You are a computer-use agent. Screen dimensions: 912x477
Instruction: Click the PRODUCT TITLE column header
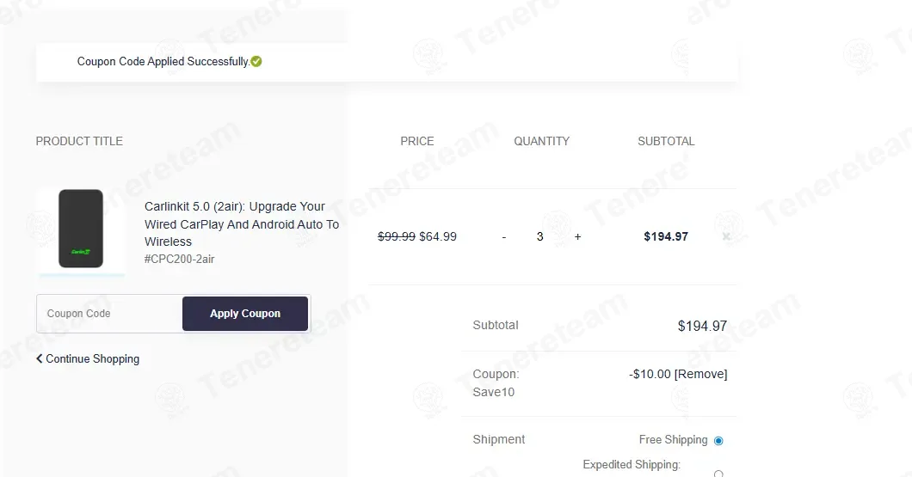click(79, 141)
